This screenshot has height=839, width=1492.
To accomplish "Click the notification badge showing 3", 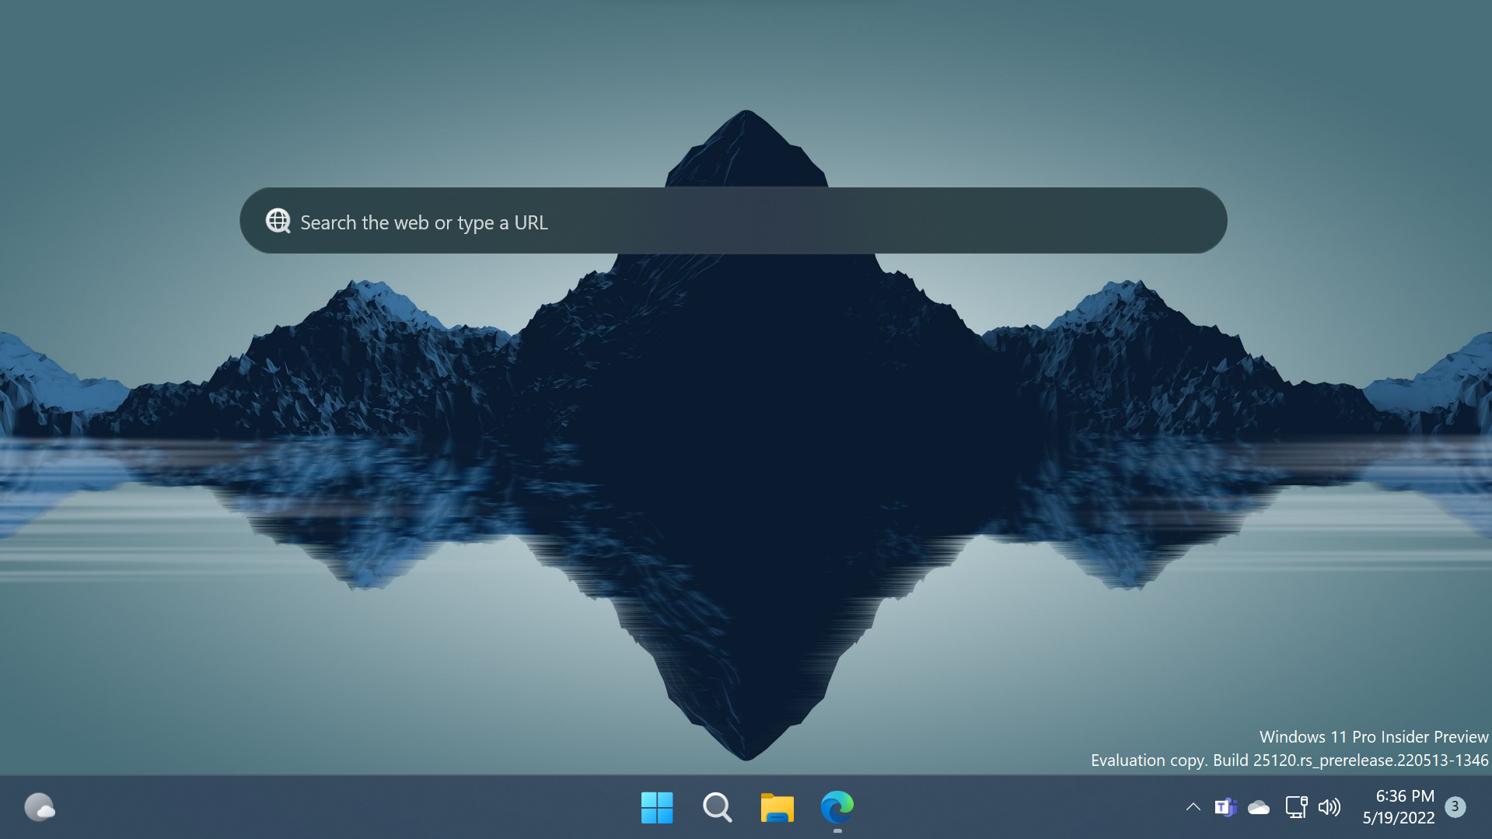I will (x=1455, y=806).
